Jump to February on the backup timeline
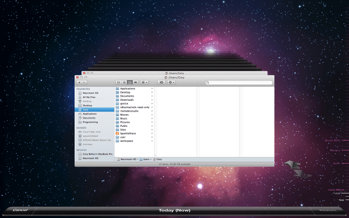The width and height of the screenshot is (349, 218). point(335,150)
